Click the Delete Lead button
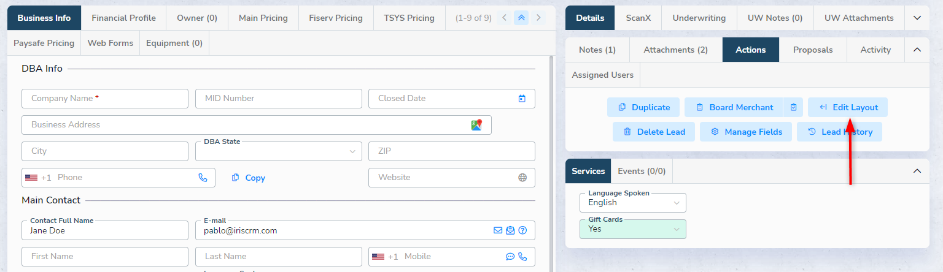This screenshot has width=943, height=272. point(653,132)
